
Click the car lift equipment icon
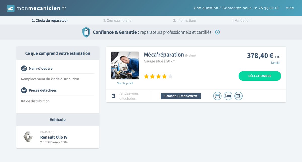217,96
